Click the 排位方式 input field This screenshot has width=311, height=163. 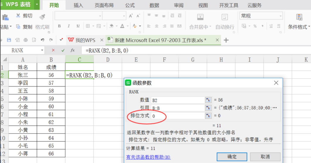pyautogui.click(x=178, y=116)
